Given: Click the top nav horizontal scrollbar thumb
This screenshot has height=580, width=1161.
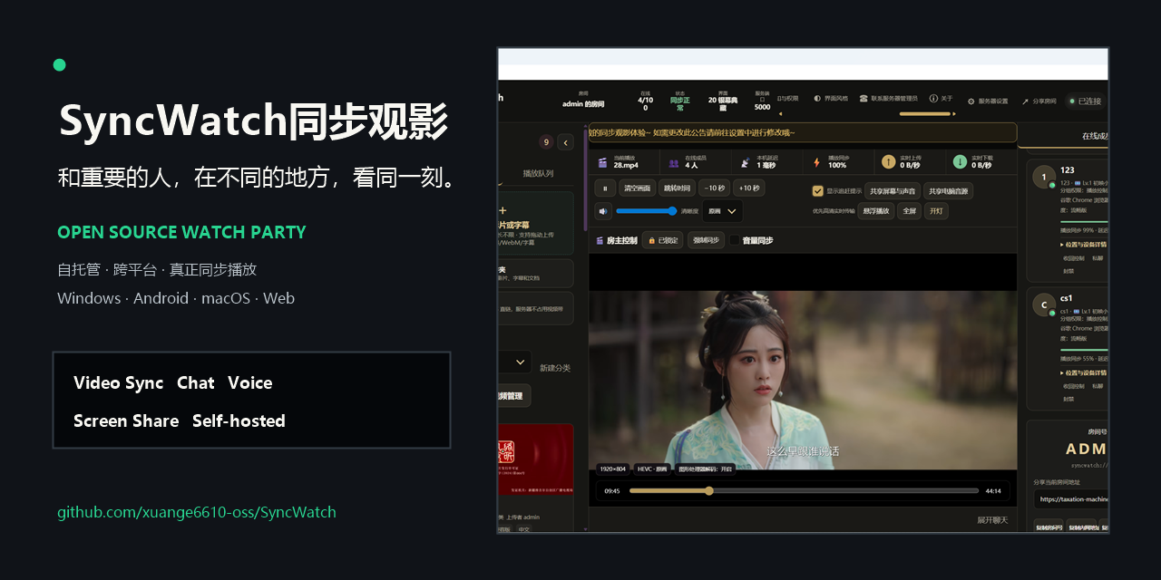Looking at the screenshot, I should pyautogui.click(x=924, y=114).
